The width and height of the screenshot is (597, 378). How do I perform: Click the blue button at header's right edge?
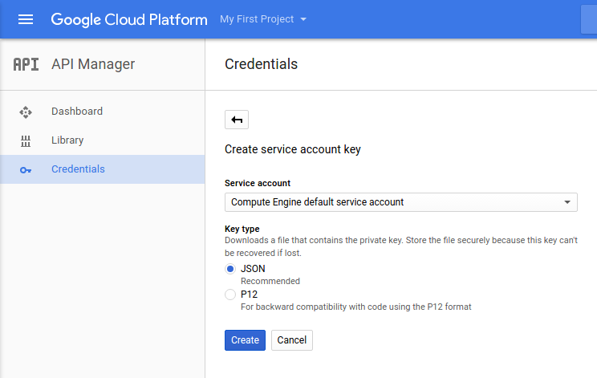tap(589, 19)
